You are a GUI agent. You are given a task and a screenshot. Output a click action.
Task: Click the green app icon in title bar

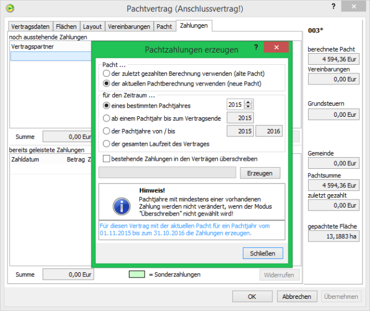click(x=9, y=8)
